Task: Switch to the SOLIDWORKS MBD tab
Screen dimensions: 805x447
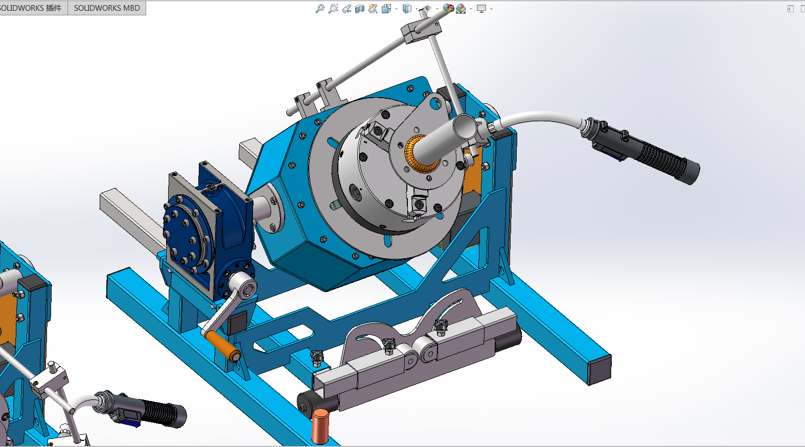Action: 107,8
